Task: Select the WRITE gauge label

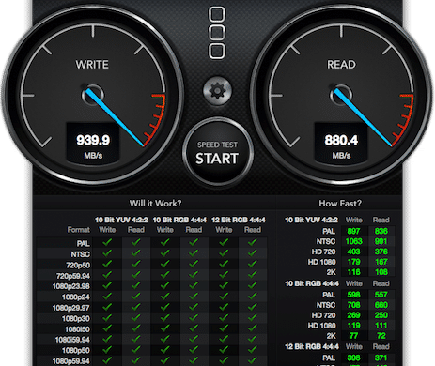Action: [x=92, y=65]
